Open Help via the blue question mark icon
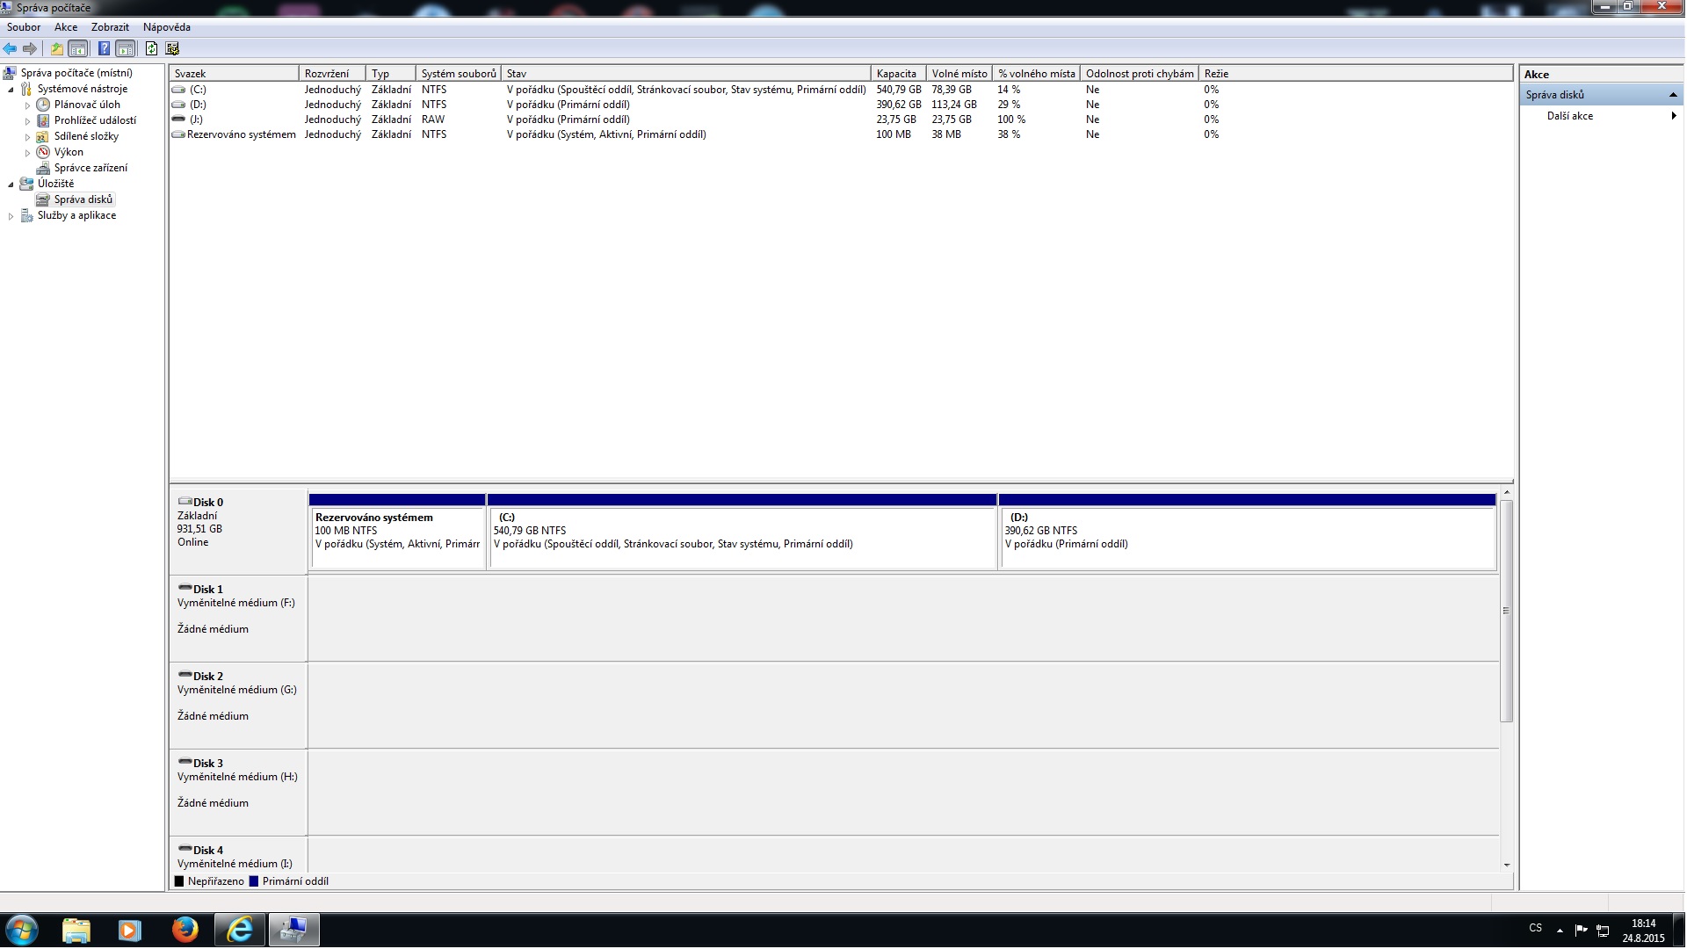Viewport: 1687px width, 949px height. [104, 49]
